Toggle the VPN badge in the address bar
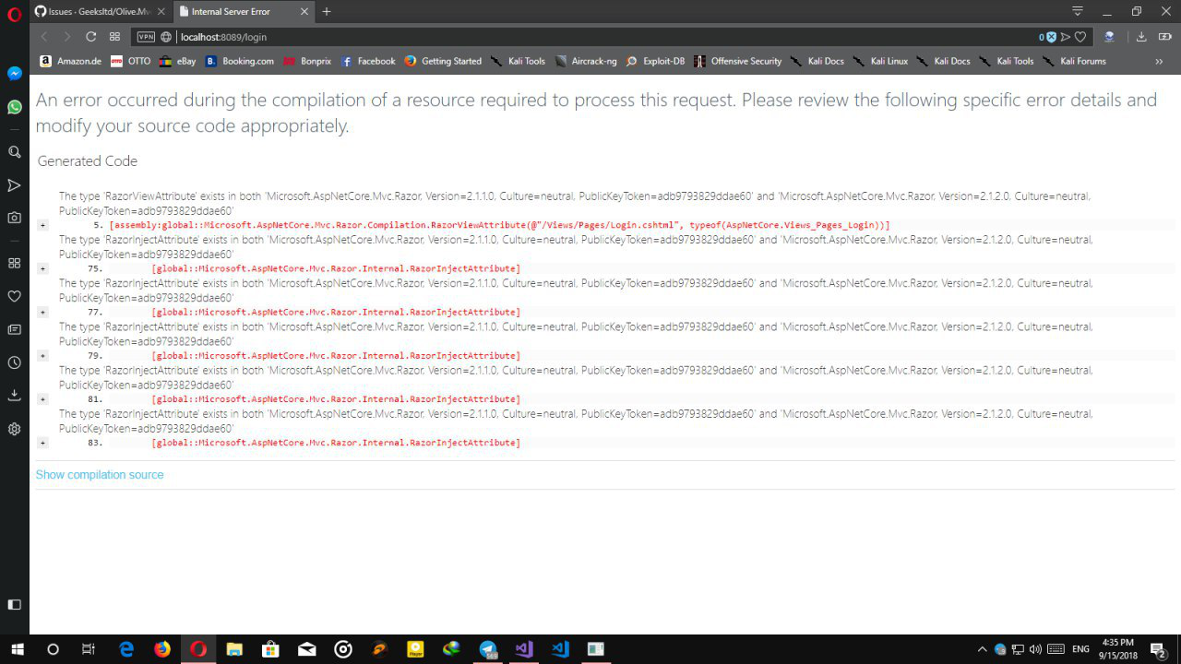 146,37
